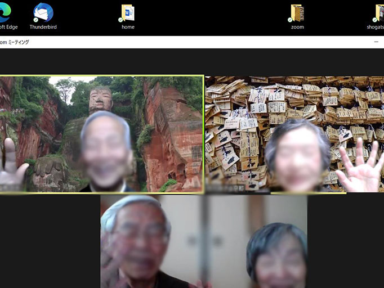Click the sync checkmark badge on Thunderbird icon

click(36, 20)
